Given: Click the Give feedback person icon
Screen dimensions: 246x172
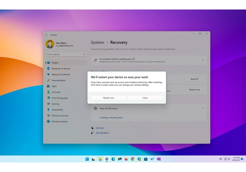Looking at the screenshot, I should pos(92,133).
